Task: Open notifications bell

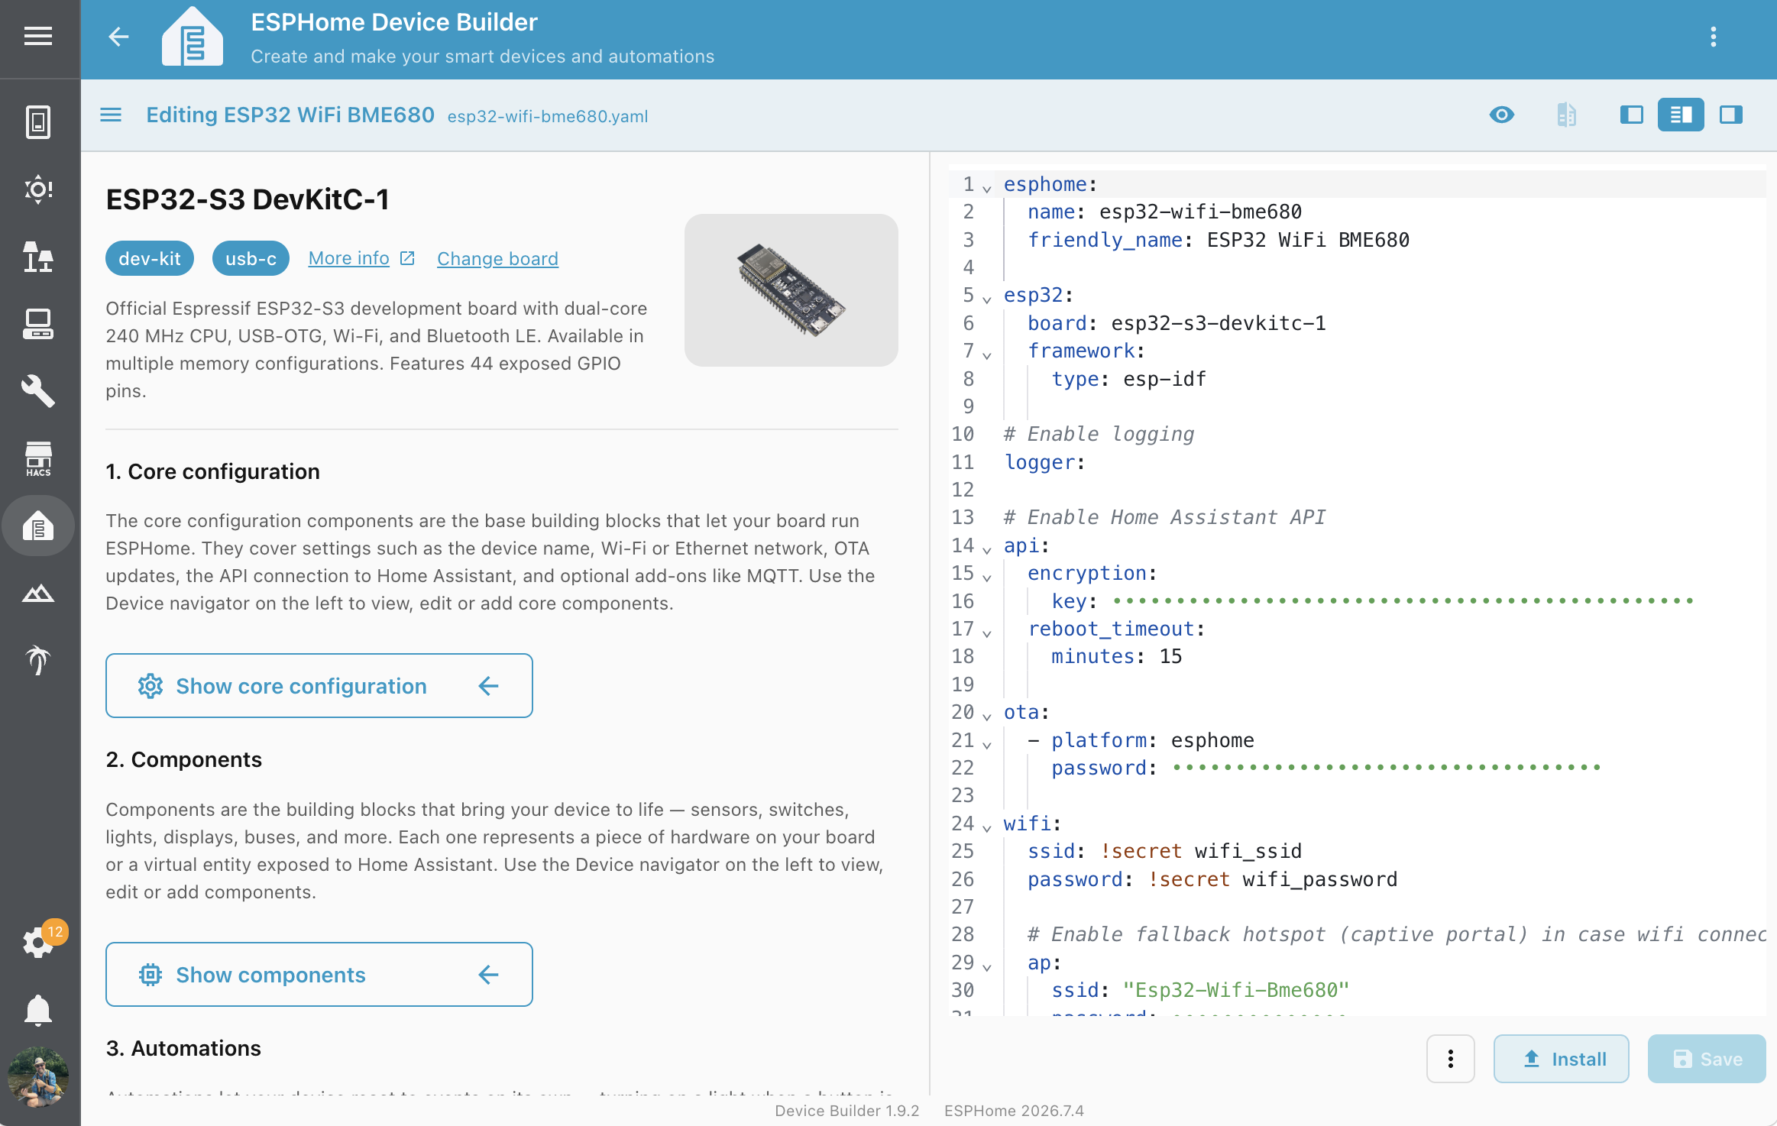Action: tap(38, 1010)
